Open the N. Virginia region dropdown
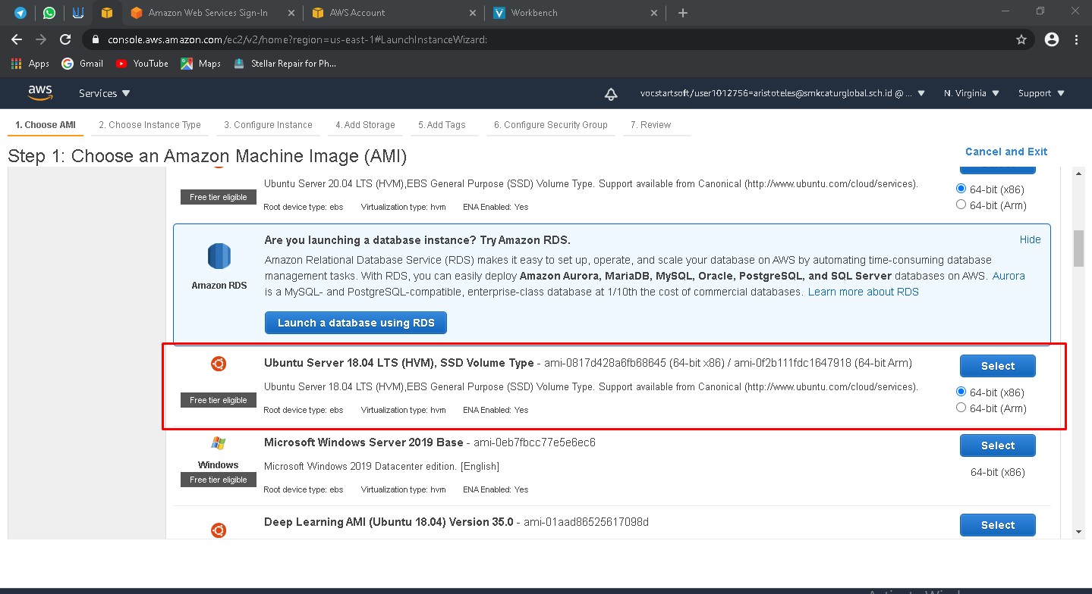Viewport: 1092px width, 594px height. (971, 93)
